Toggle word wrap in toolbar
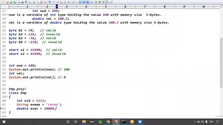 pos(80,2)
